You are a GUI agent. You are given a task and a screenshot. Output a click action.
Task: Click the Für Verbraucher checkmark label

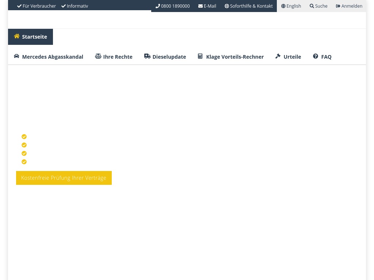coord(37,6)
